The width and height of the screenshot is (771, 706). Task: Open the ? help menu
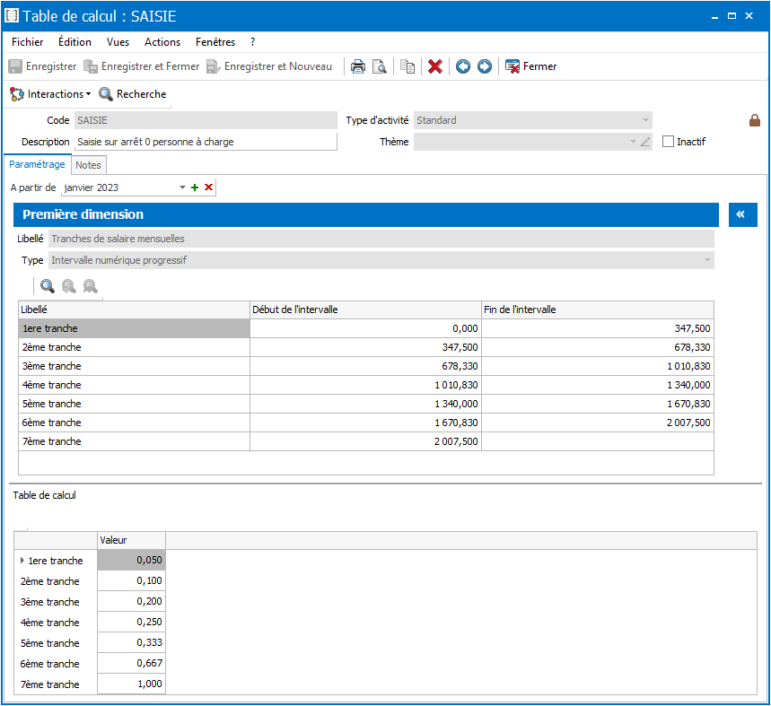[x=253, y=42]
